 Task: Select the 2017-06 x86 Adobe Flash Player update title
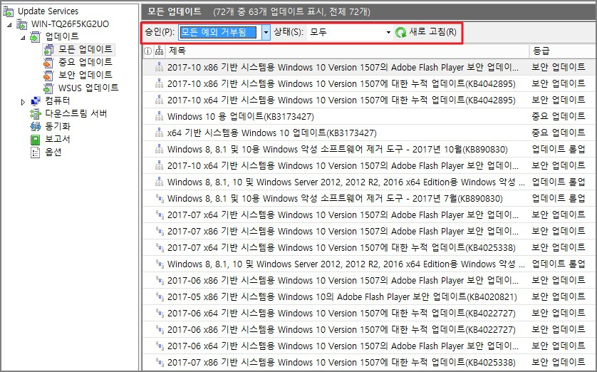(x=343, y=281)
